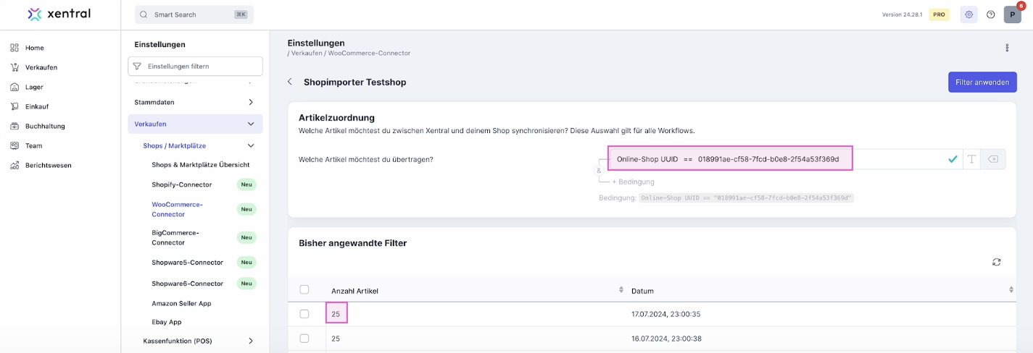Click the refresh icon above filter table
This screenshot has height=353, width=1033.
tap(997, 262)
